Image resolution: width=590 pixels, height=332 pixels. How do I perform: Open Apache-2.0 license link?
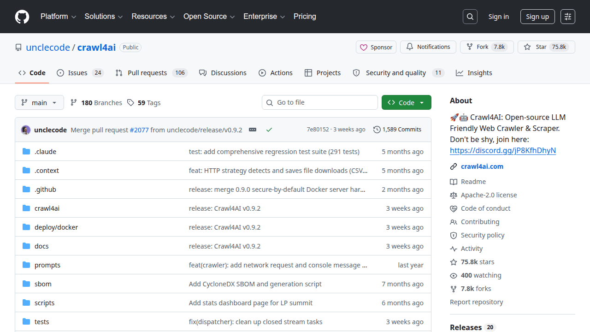484,195
